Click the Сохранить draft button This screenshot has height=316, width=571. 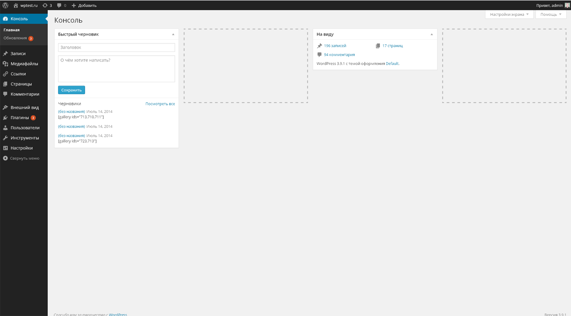72,90
